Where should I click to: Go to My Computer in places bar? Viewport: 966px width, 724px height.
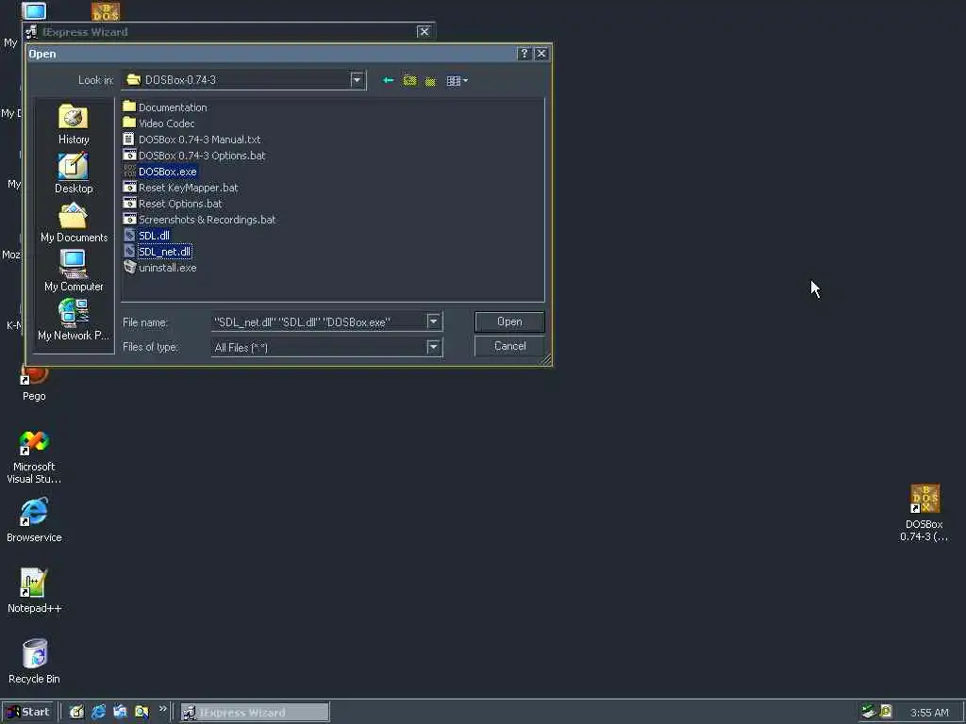click(74, 271)
